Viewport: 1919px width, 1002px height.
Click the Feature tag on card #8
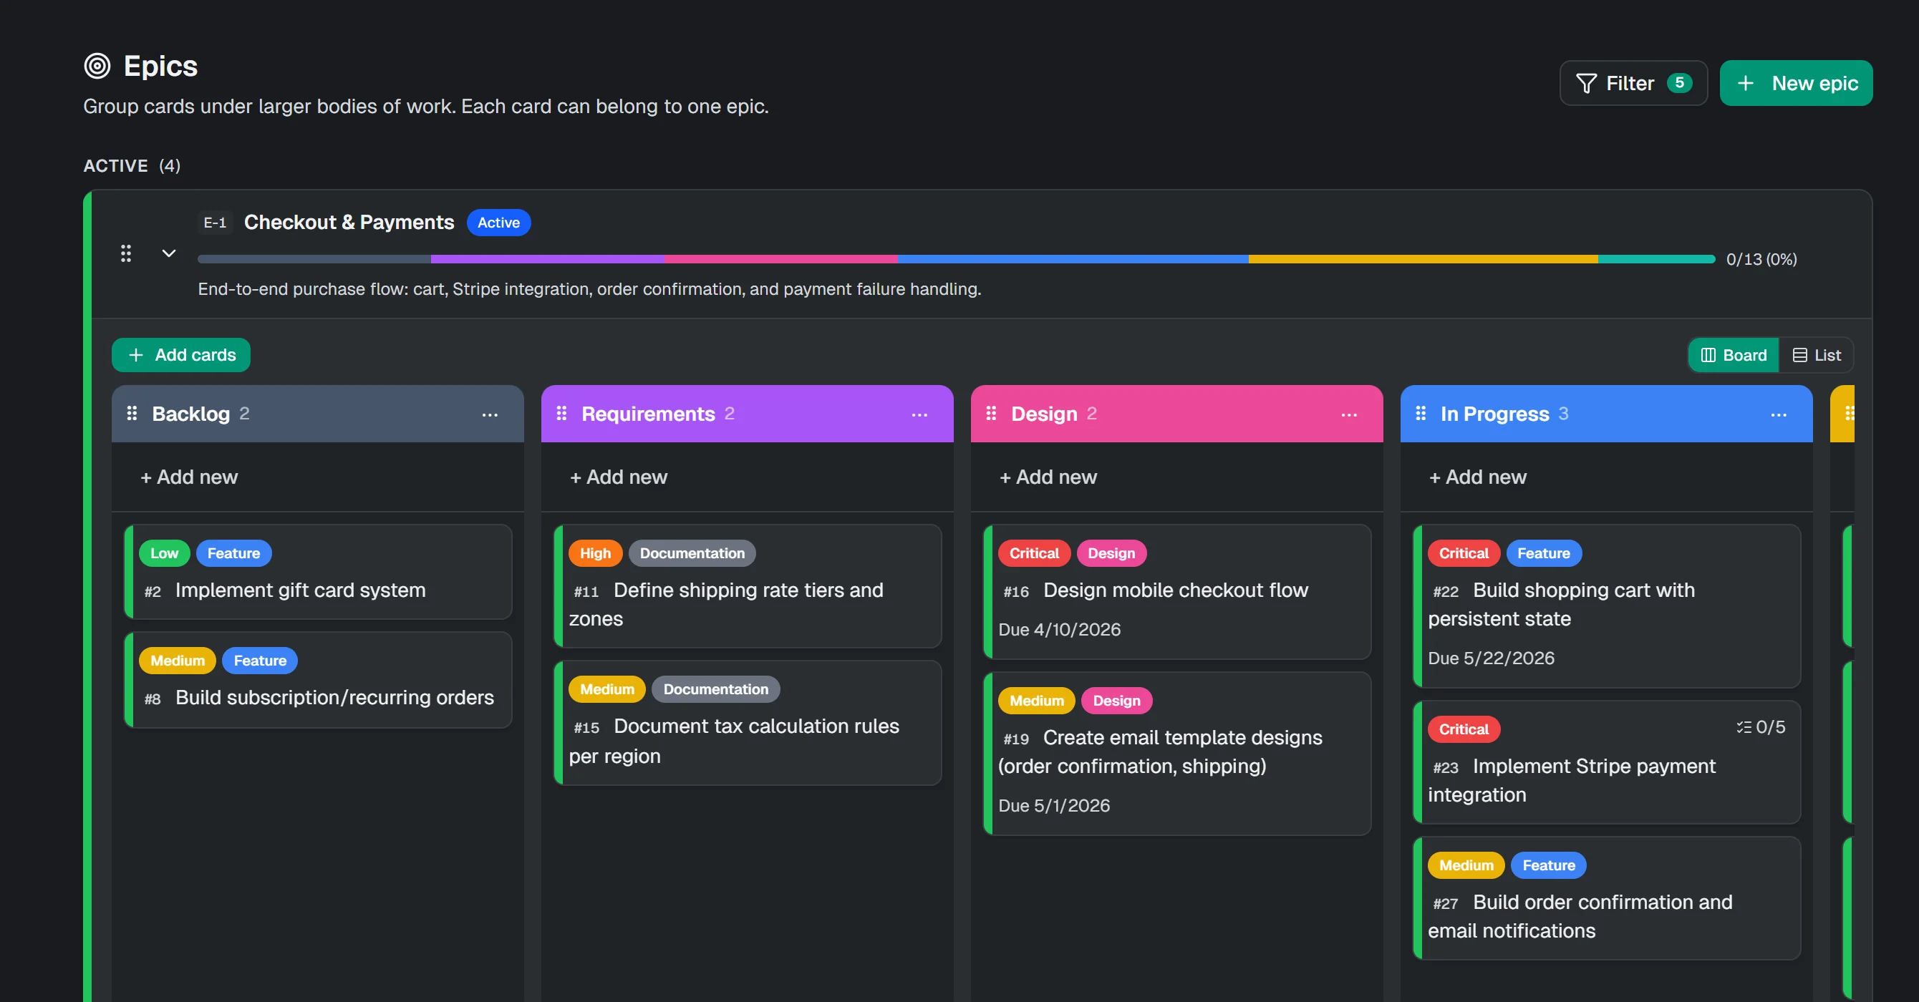click(260, 661)
